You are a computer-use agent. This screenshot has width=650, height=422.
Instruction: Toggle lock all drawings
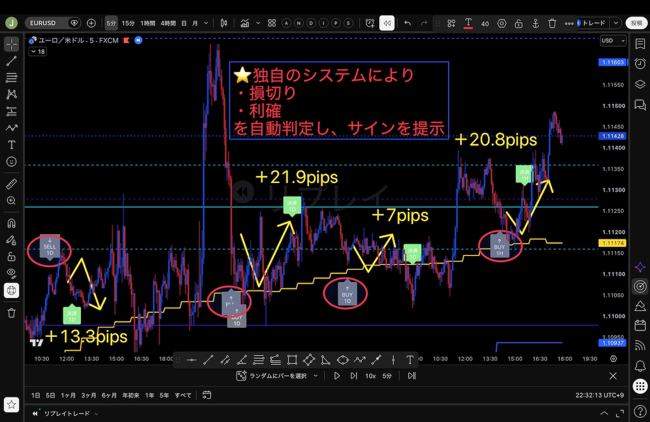(x=11, y=256)
